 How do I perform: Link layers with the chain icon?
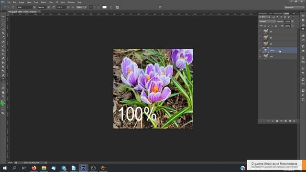(x=269, y=121)
